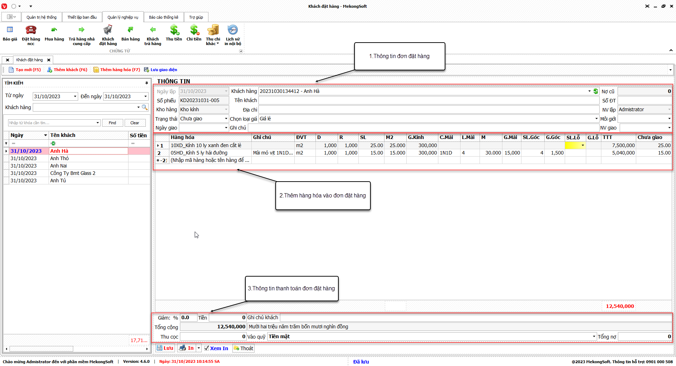Click the In print button
Image resolution: width=676 pixels, height=366 pixels.
coord(187,348)
